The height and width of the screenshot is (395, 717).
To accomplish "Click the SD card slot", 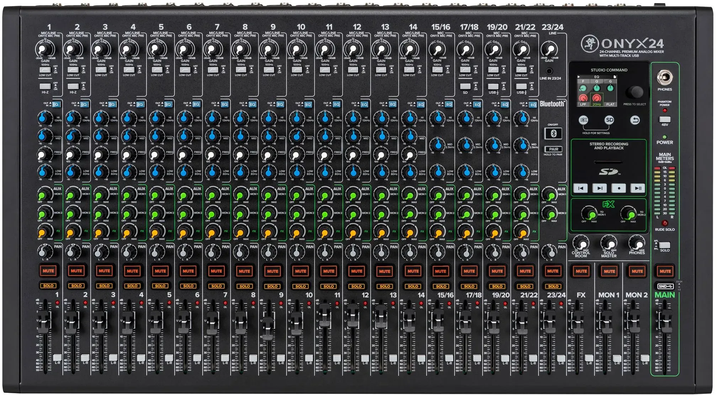I will click(x=609, y=162).
